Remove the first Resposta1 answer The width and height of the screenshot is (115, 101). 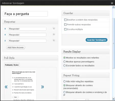coord(54,28)
